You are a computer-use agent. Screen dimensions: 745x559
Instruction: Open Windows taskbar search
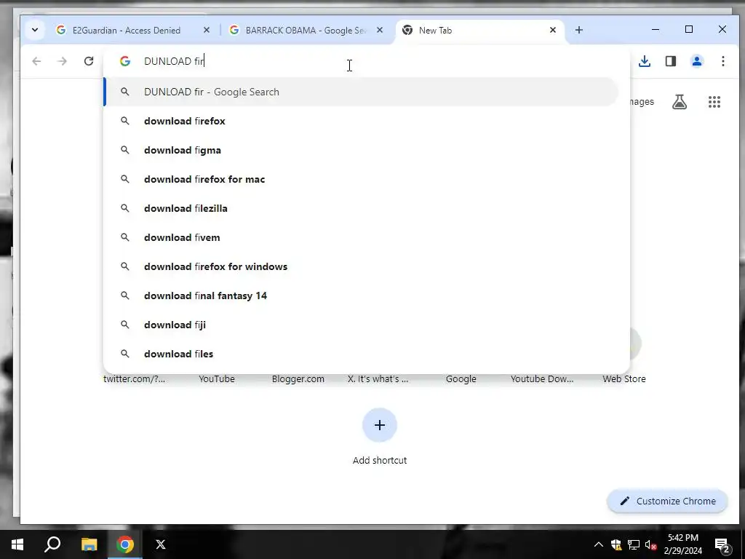(52, 544)
